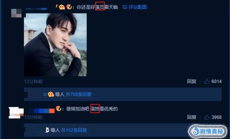Click the 13分钟前 timestamp
The width and height of the screenshot is (230, 139).
pos(33,117)
